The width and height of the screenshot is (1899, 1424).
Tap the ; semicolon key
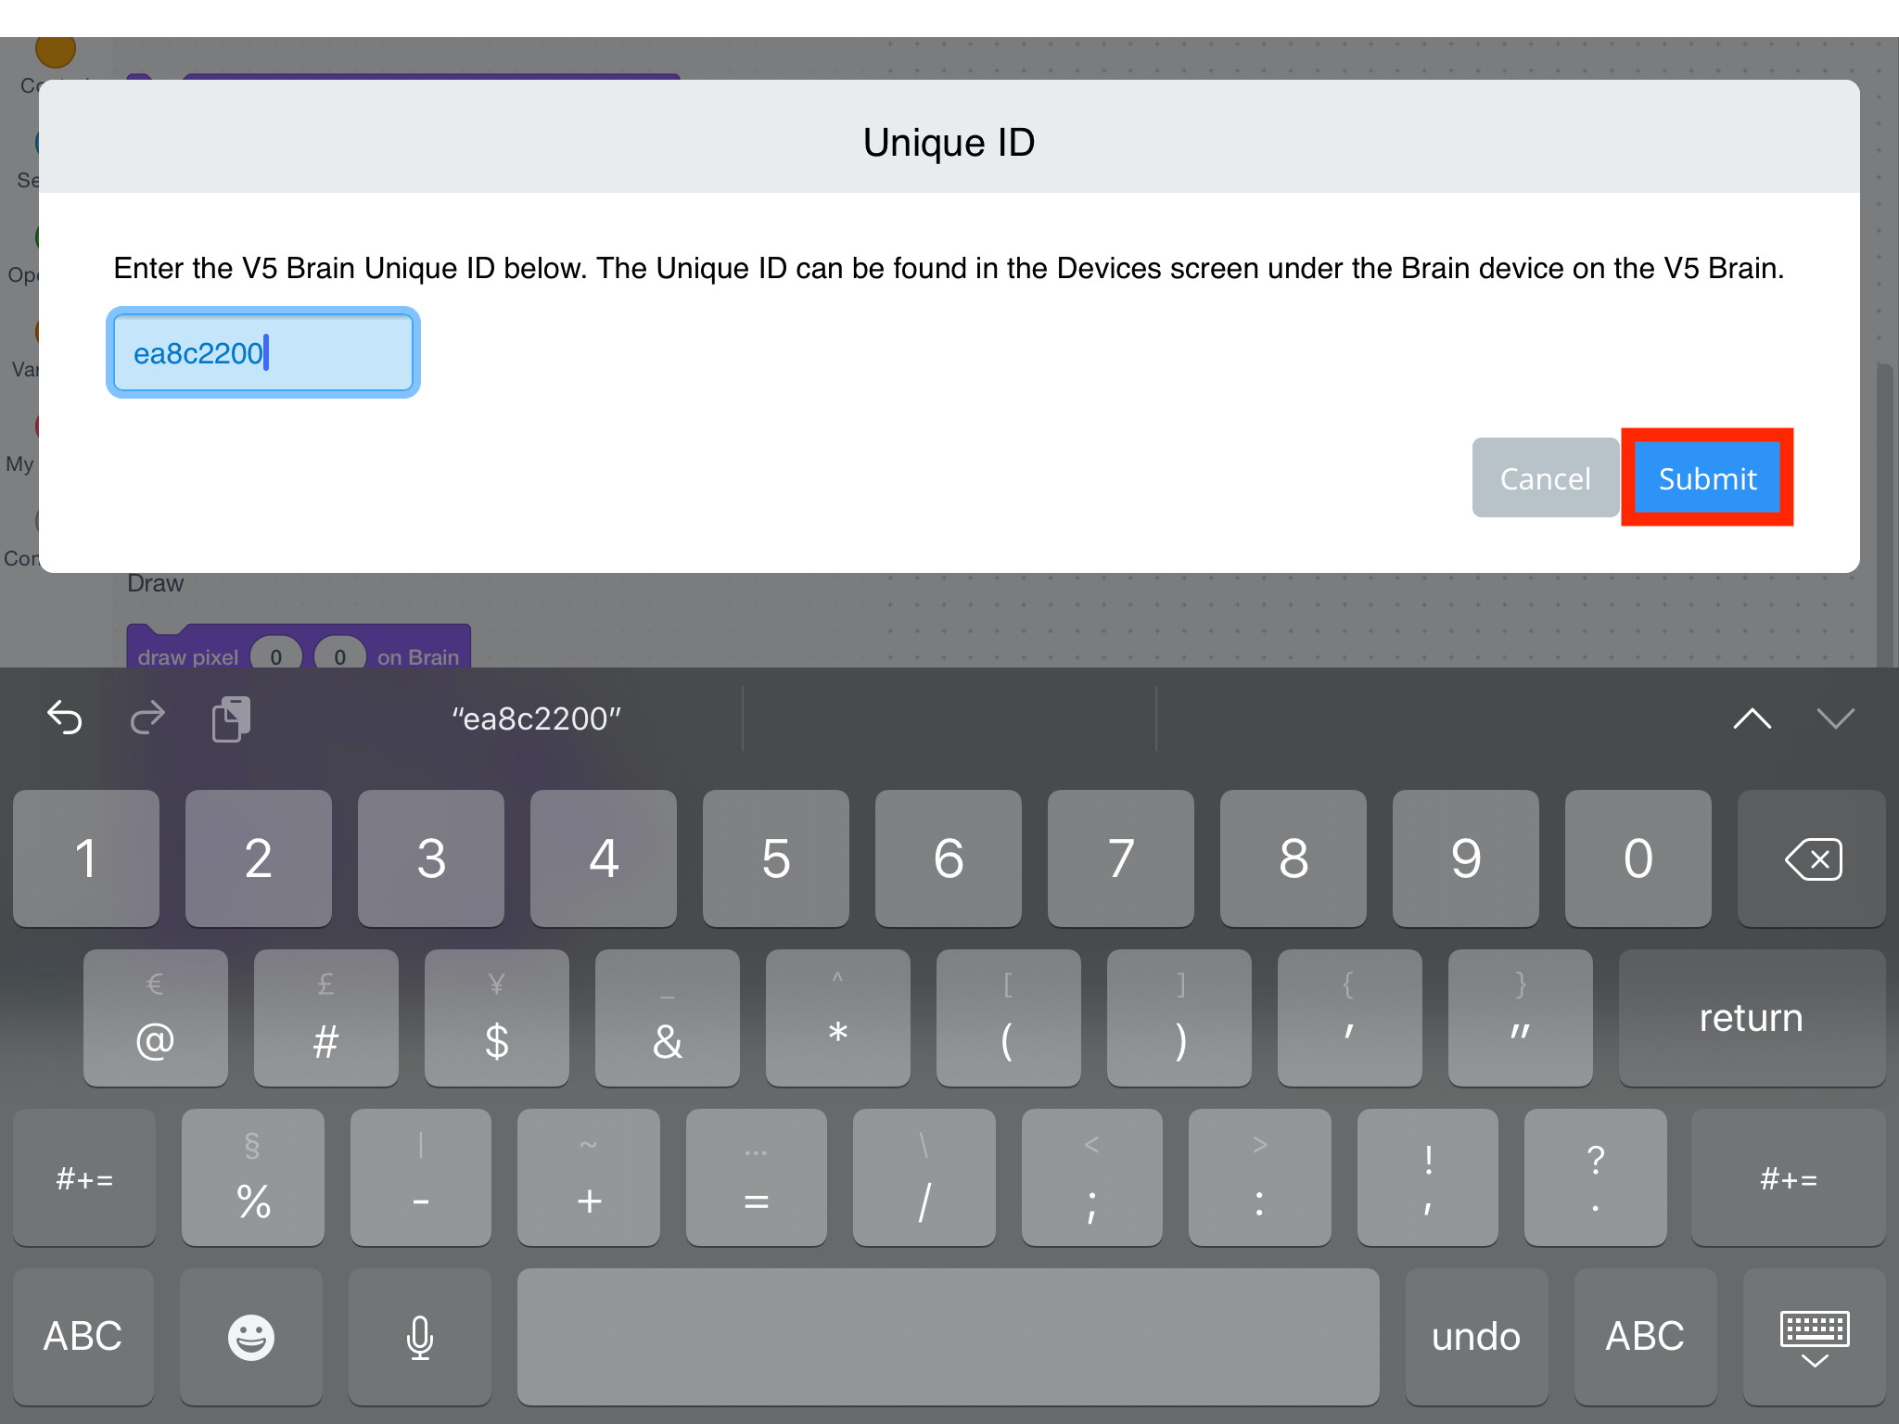coord(1092,1177)
